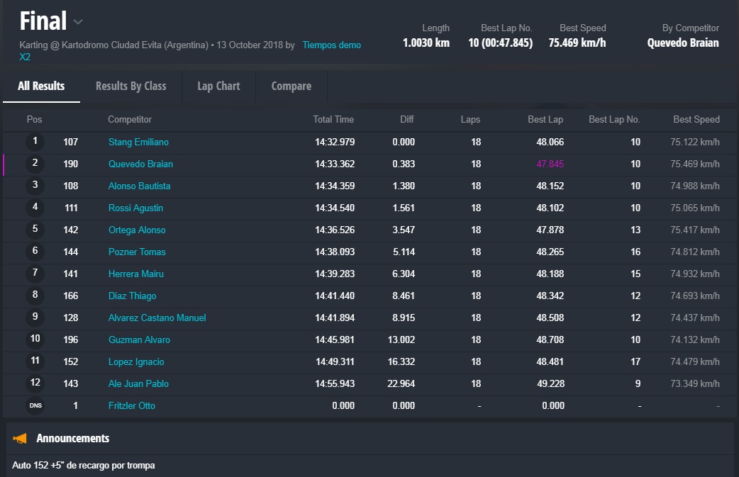Click the Pos column header
Image resolution: width=739 pixels, height=477 pixels.
click(x=34, y=120)
